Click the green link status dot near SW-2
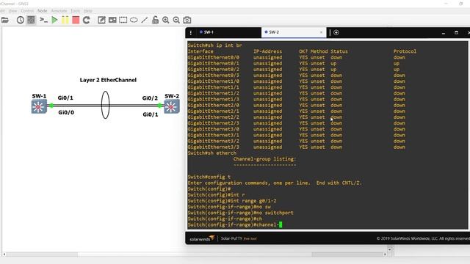Screen dimensions: 470x264 pyautogui.click(x=159, y=106)
